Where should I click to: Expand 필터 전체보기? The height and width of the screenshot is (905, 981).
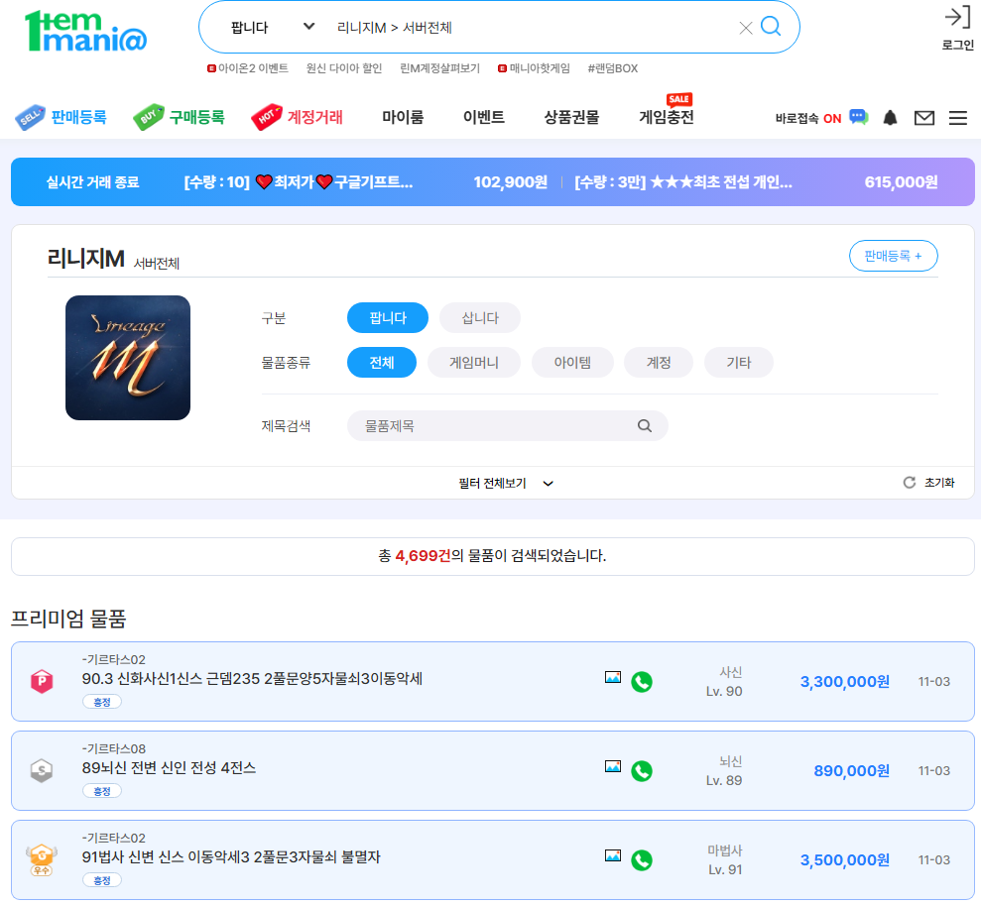coord(506,483)
